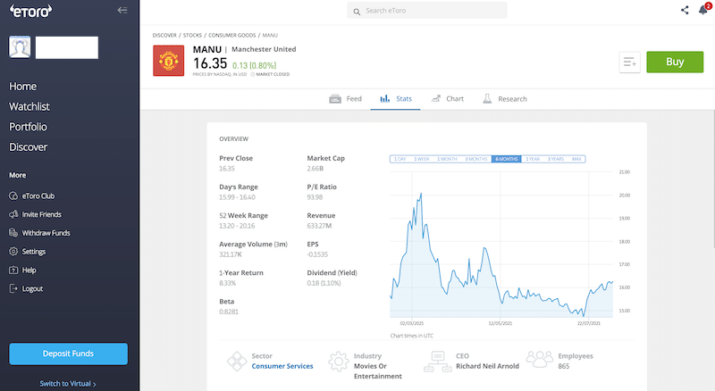Click the MANU breadcrumb
Viewport: 715px width, 391px height.
click(270, 35)
